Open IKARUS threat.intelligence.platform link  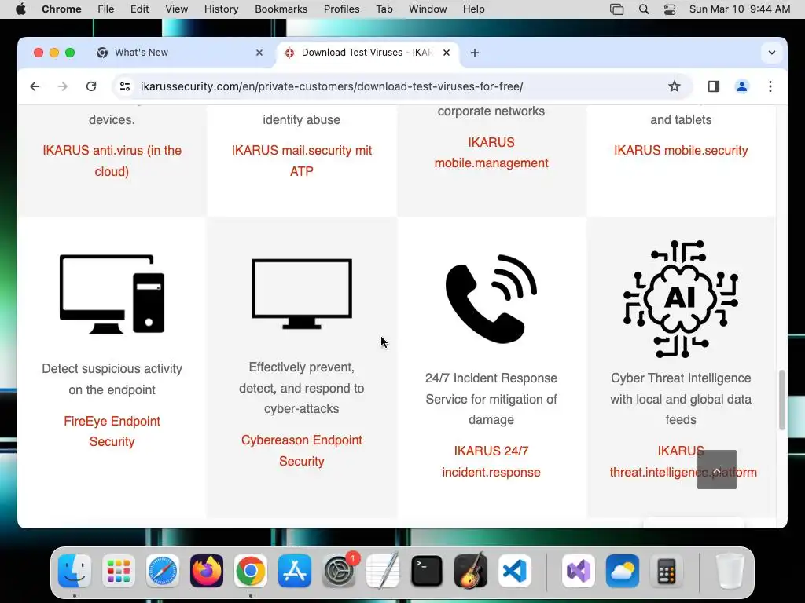click(x=683, y=462)
